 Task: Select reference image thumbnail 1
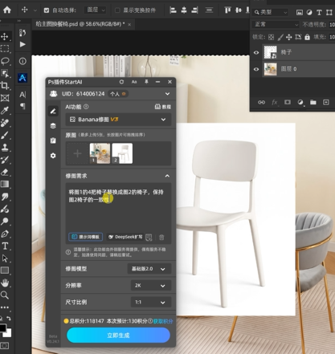(x=100, y=153)
